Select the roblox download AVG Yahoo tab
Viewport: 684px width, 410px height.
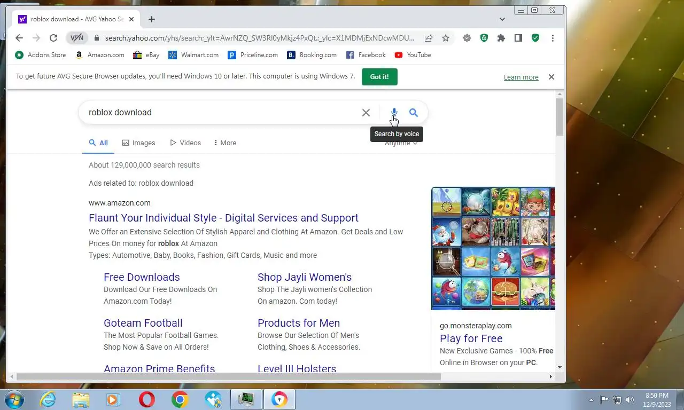[x=76, y=19]
